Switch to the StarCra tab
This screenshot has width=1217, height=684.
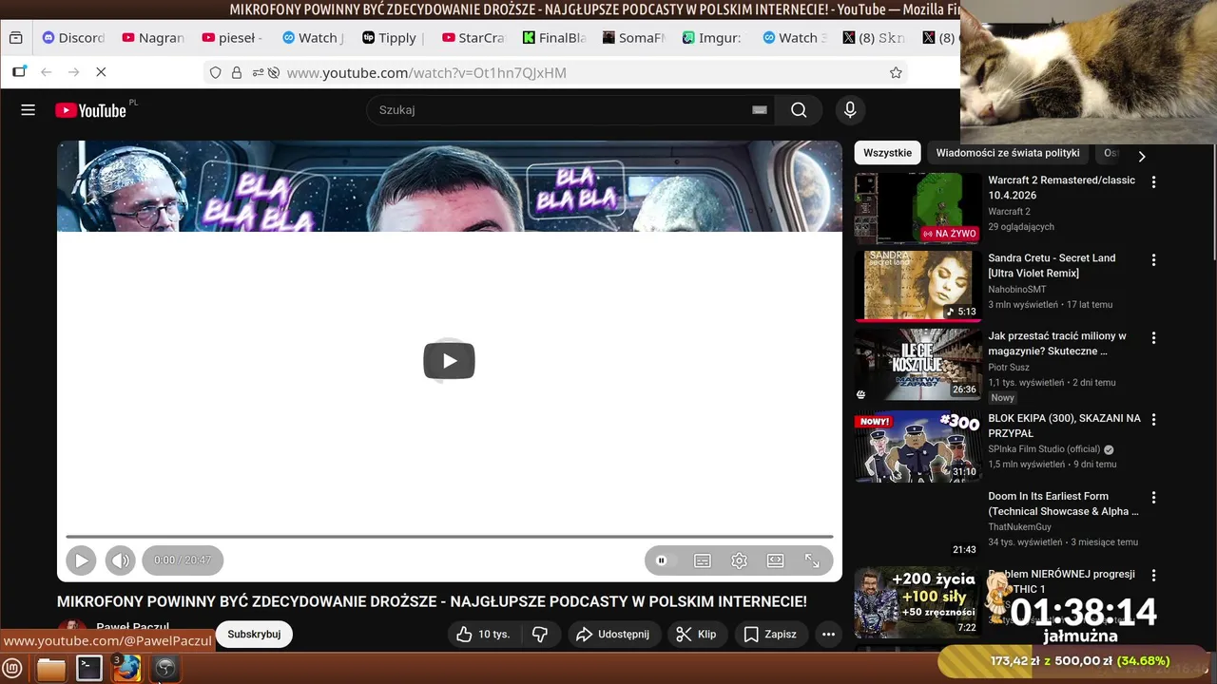[x=473, y=38]
